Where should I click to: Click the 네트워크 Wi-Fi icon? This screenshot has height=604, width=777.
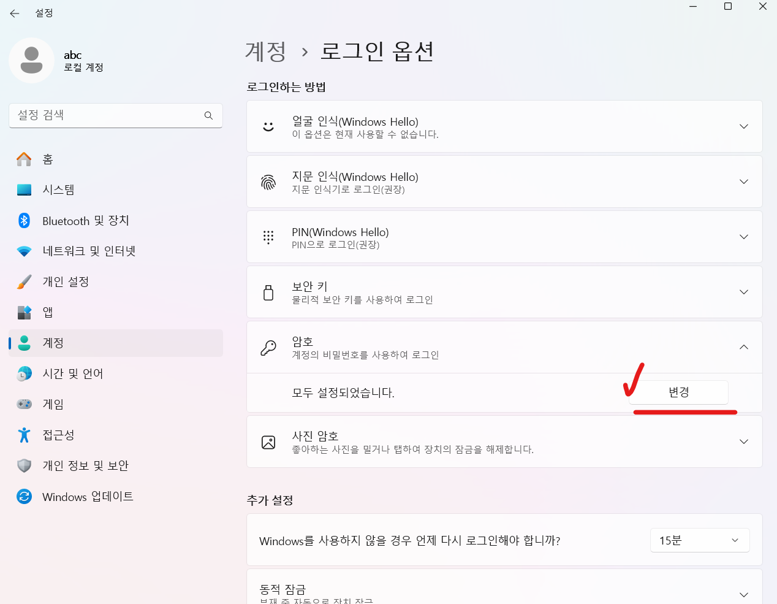pyautogui.click(x=24, y=251)
